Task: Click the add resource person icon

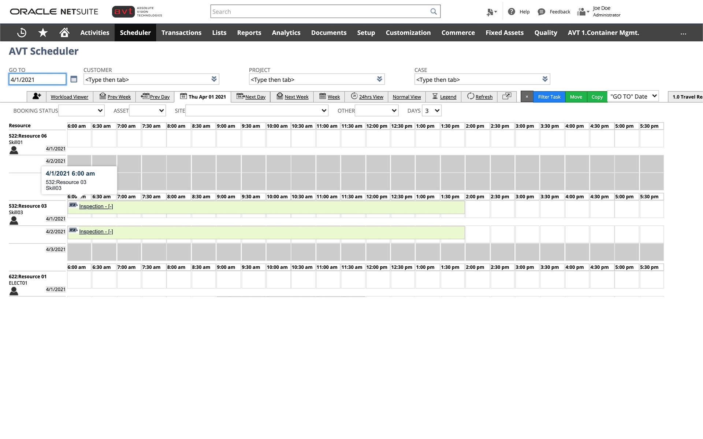Action: [x=37, y=96]
